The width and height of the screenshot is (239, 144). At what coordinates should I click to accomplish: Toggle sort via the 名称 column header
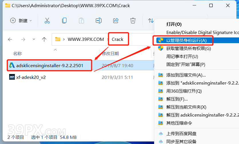(17, 53)
